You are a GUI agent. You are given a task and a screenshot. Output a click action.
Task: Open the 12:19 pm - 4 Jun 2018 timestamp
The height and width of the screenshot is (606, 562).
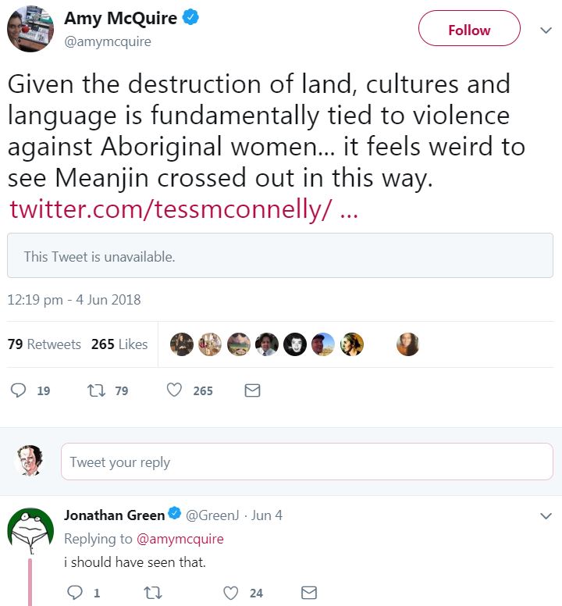tap(74, 300)
